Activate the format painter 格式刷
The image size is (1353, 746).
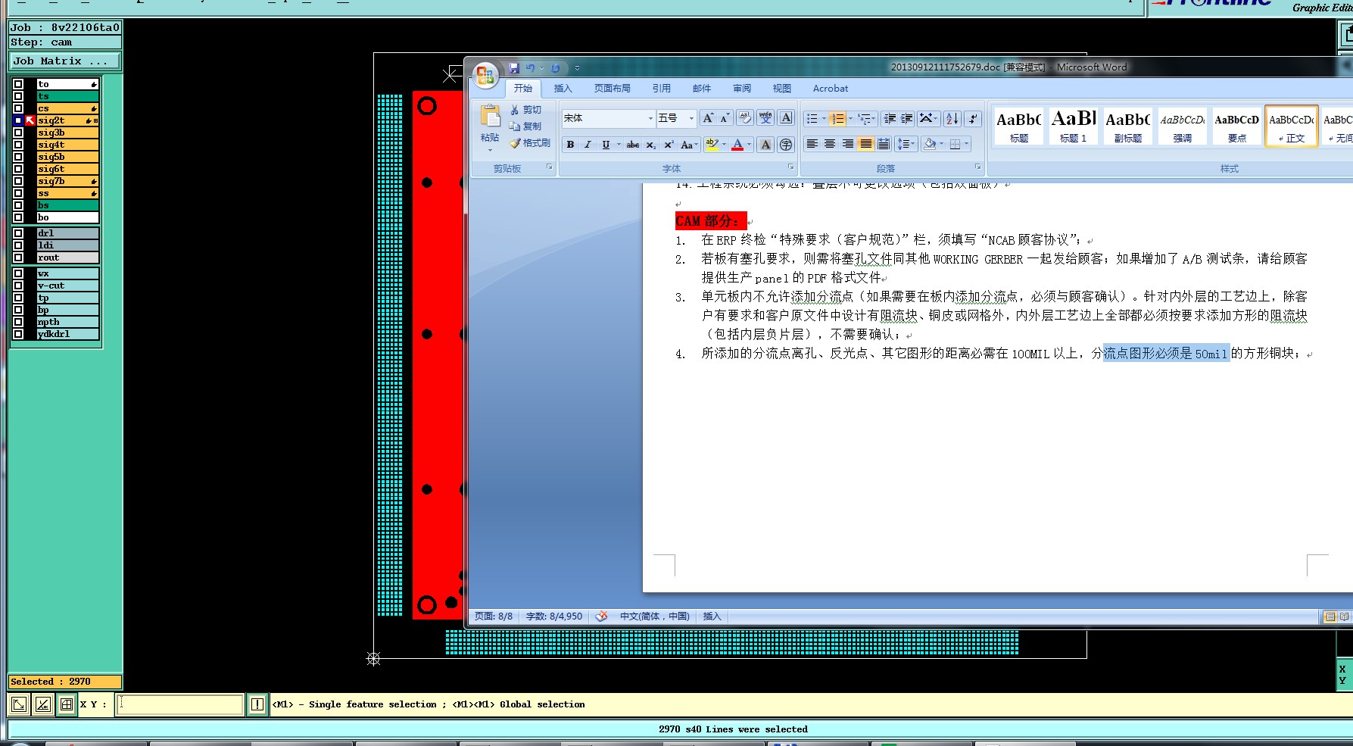pyautogui.click(x=530, y=143)
